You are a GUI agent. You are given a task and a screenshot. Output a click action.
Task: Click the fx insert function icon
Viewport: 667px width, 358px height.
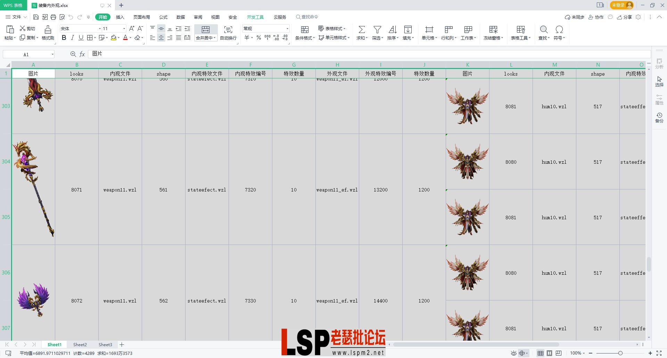[x=82, y=54]
